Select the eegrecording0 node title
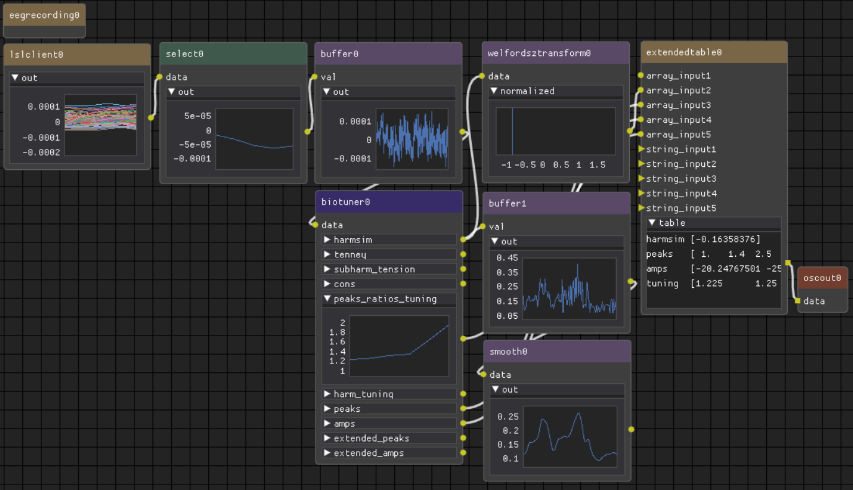 (44, 15)
